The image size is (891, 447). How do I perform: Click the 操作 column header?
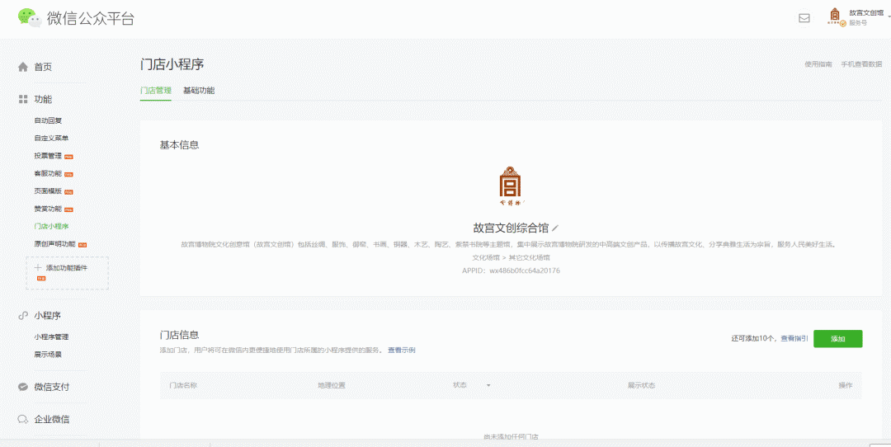(x=846, y=386)
